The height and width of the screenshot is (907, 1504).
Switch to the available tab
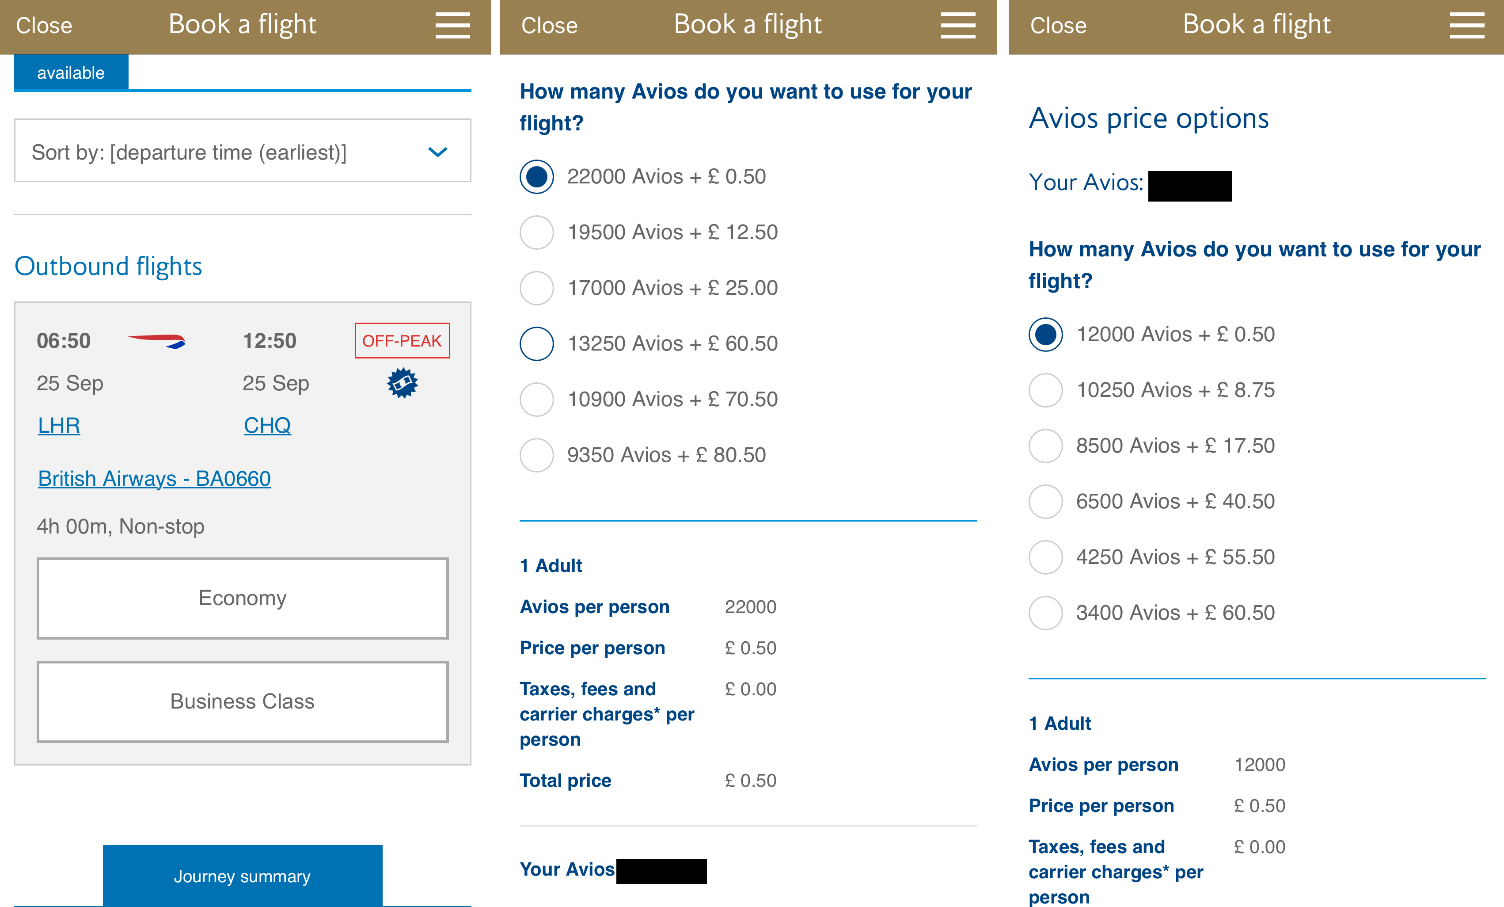(x=71, y=72)
